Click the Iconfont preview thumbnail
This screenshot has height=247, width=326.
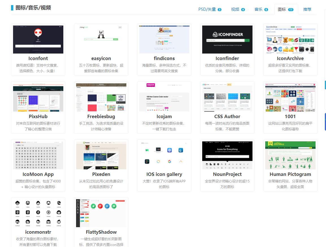pyautogui.click(x=38, y=39)
